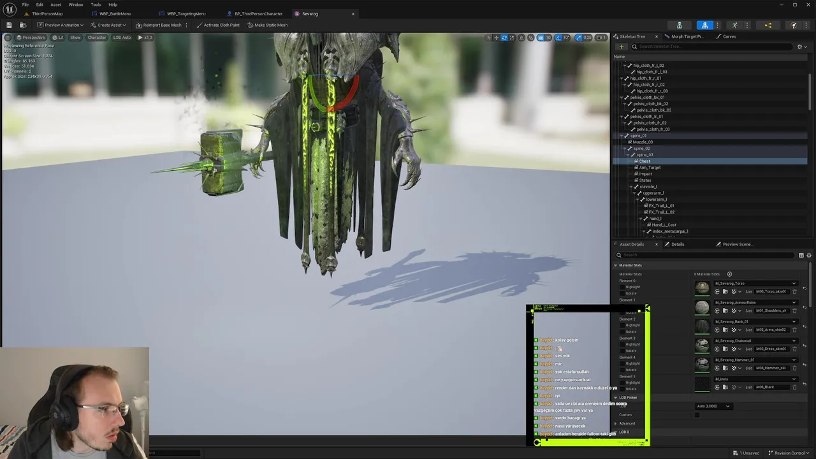Click the green add button in Skeleton Tree
816x459 pixels.
[x=622, y=47]
